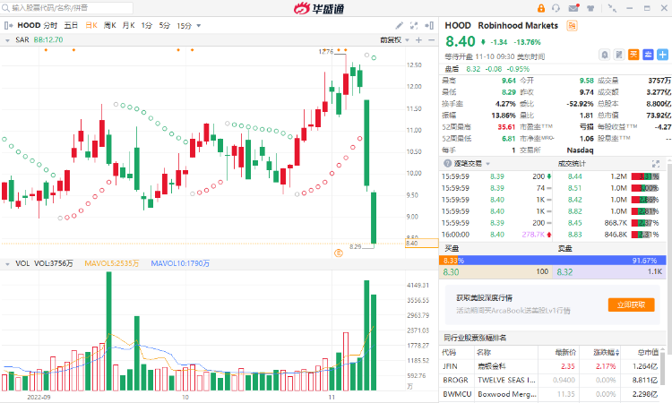
Task: Click the right sidebar collapse icon
Action: (429, 26)
